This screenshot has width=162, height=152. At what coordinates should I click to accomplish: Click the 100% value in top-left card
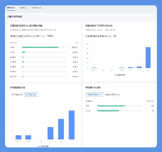pyautogui.click(x=50, y=36)
